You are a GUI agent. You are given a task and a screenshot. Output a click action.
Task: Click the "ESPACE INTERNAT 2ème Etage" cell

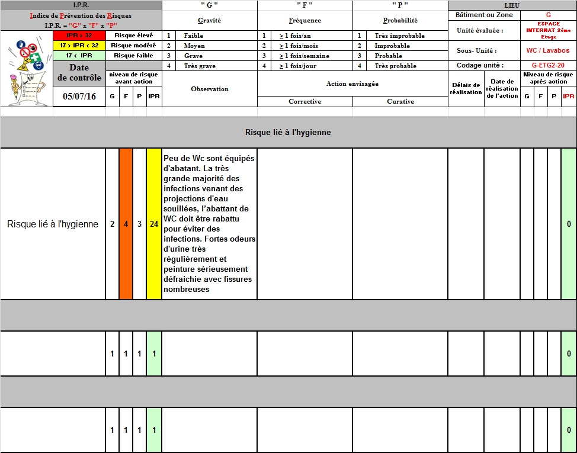coord(548,30)
